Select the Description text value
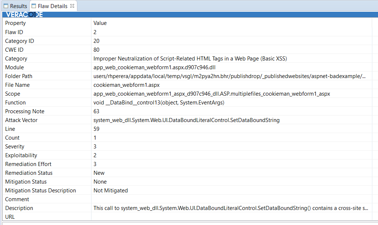The width and height of the screenshot is (378, 225). [231, 208]
